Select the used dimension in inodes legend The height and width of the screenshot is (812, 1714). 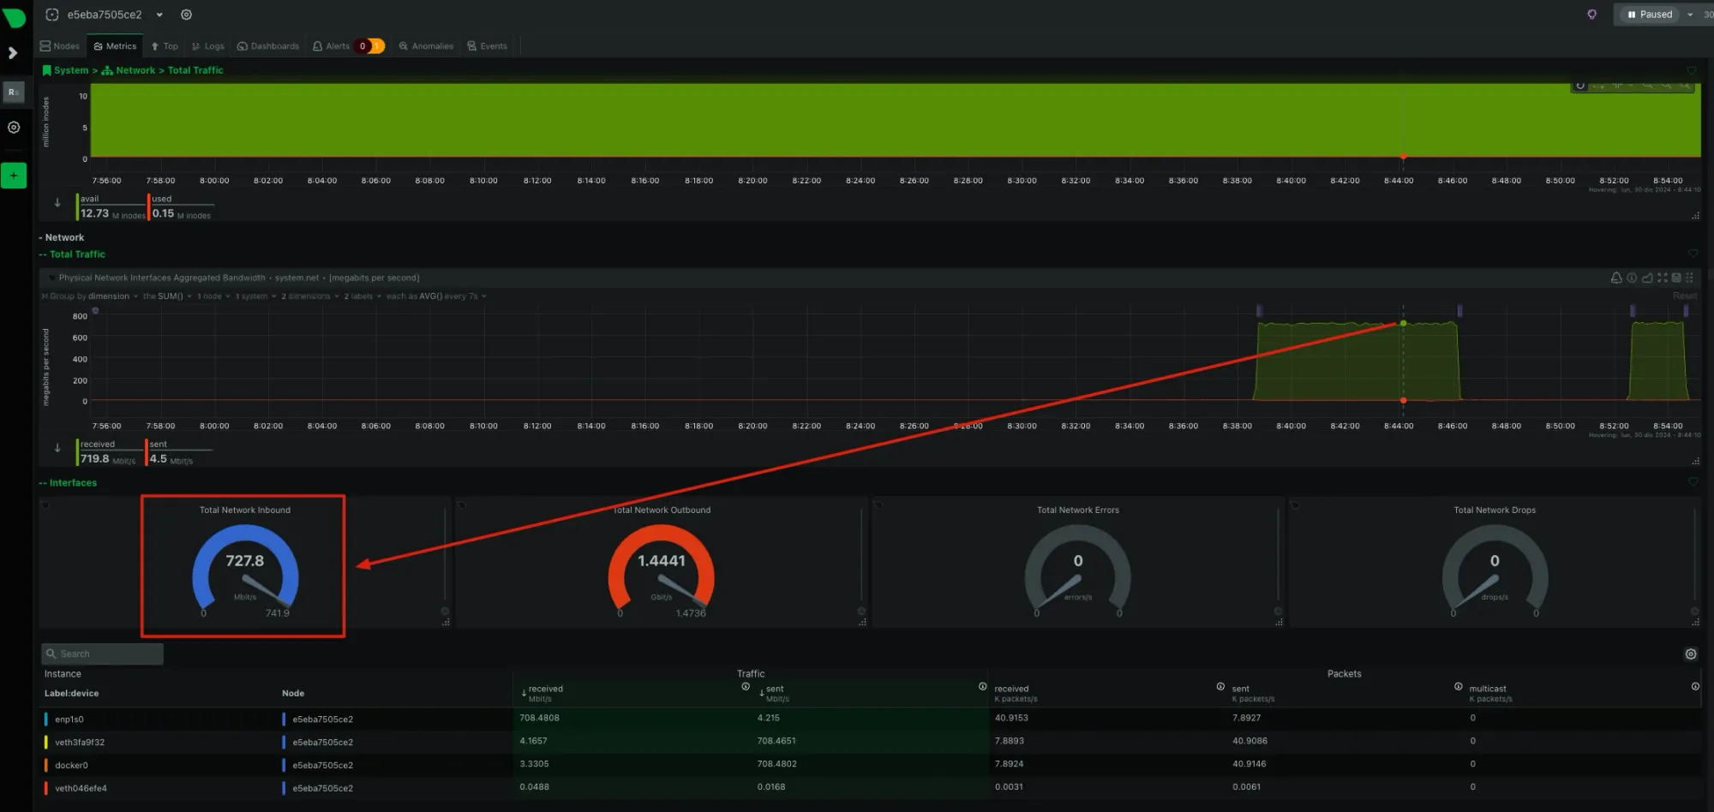[x=181, y=207]
